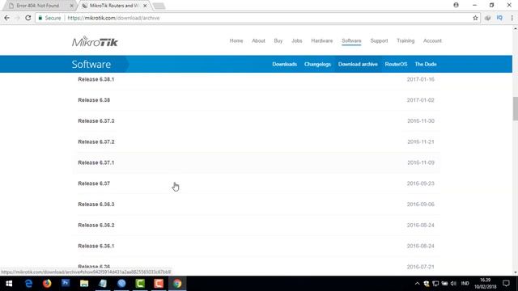Open green Camtasia icon in taskbar

(140, 284)
